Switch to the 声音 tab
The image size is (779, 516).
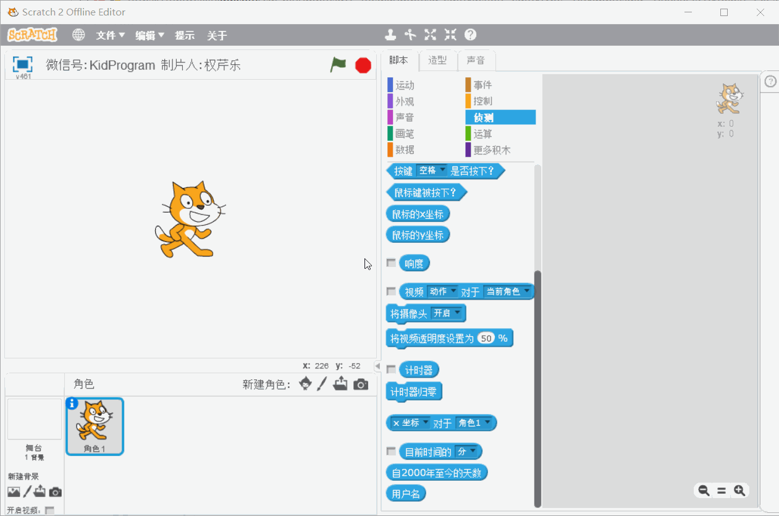click(x=476, y=61)
